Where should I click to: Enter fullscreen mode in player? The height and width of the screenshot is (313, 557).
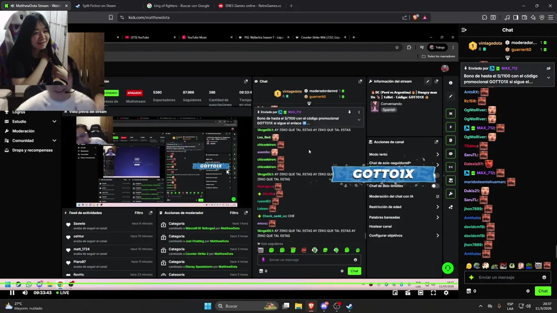tap(433, 293)
